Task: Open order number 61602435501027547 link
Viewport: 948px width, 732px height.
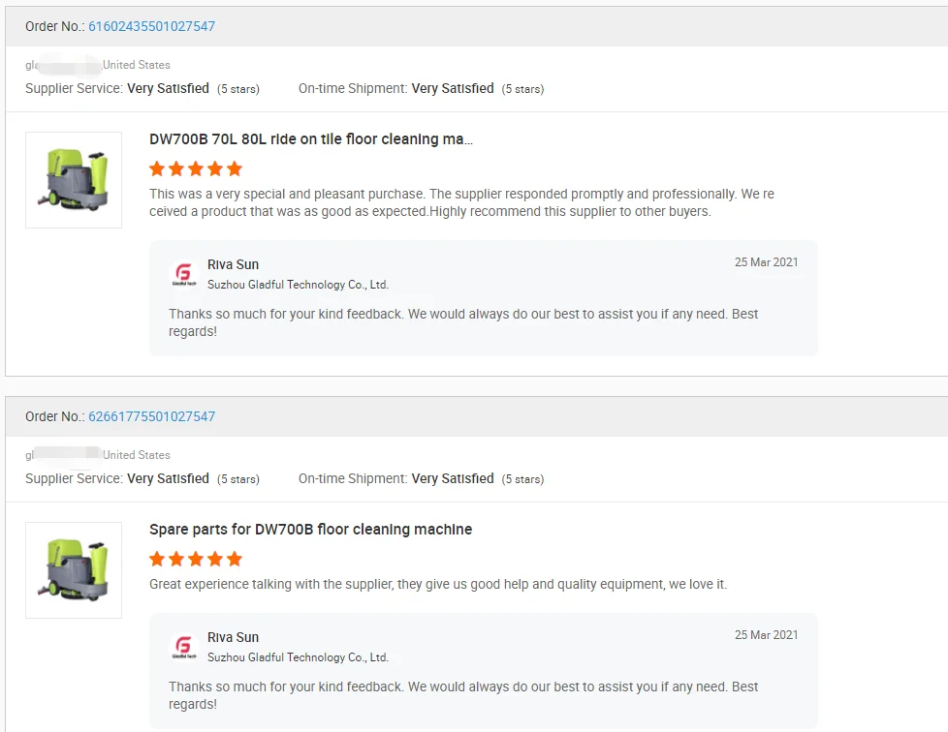Action: pyautogui.click(x=151, y=26)
